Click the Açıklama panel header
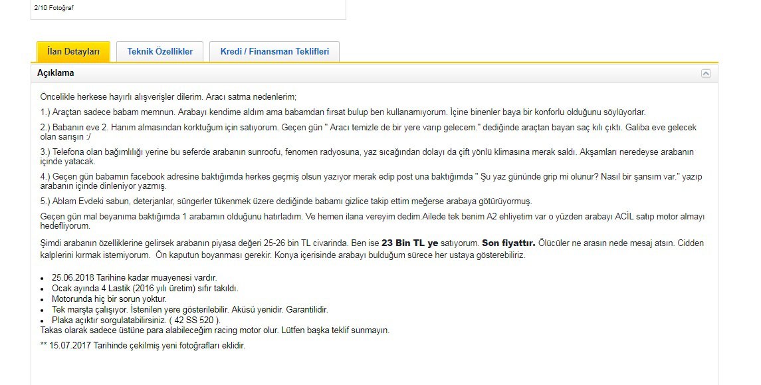 [372, 73]
